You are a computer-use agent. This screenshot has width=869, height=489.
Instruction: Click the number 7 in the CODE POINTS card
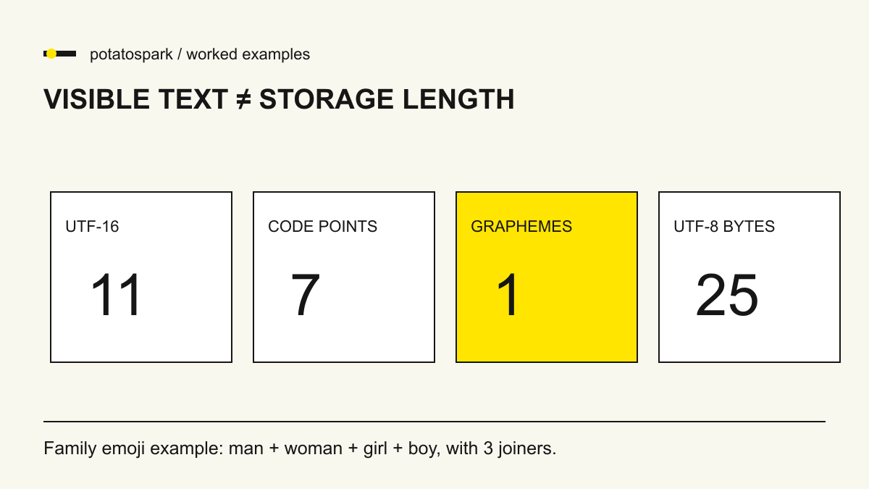306,296
